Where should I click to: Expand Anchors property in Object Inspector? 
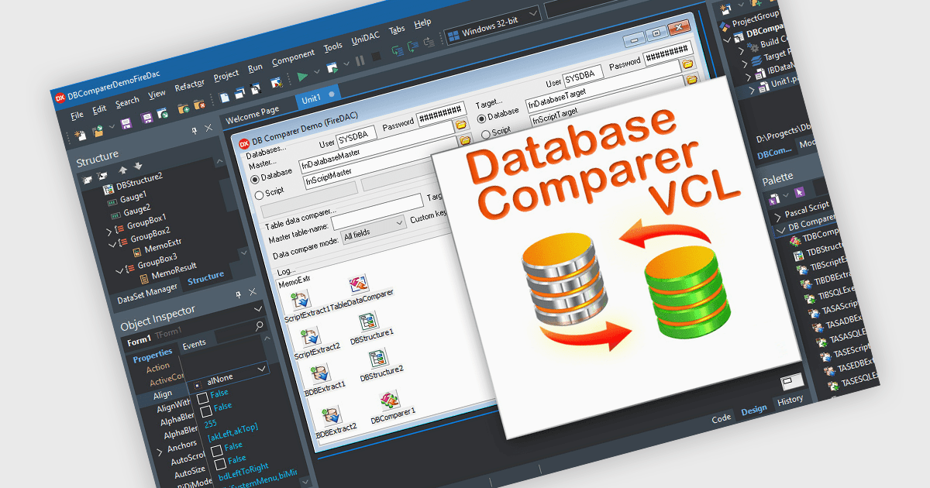click(x=160, y=451)
